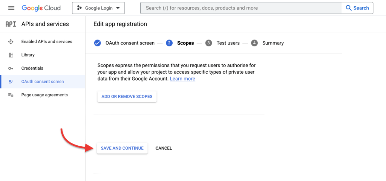Open the Google Login project dropdown
This screenshot has height=181, width=386.
tap(98, 8)
